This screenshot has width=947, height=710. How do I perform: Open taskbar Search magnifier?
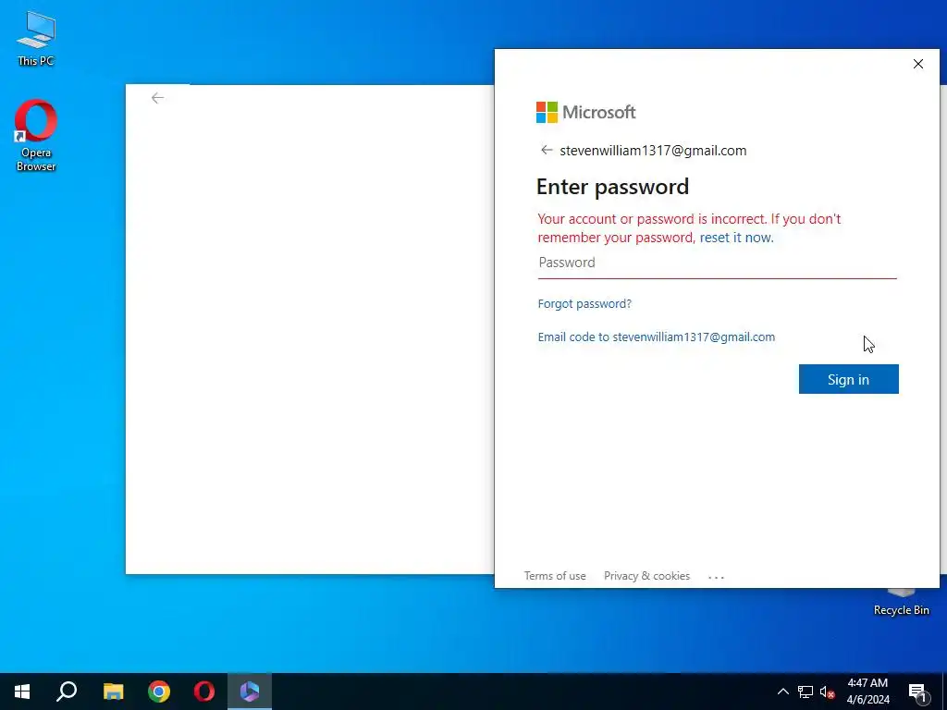tap(67, 692)
